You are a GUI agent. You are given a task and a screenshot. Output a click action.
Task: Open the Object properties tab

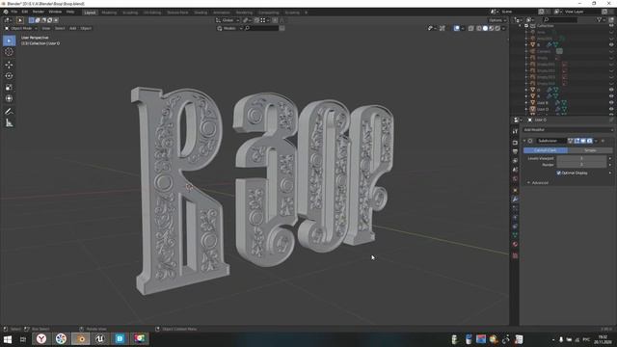coord(515,191)
